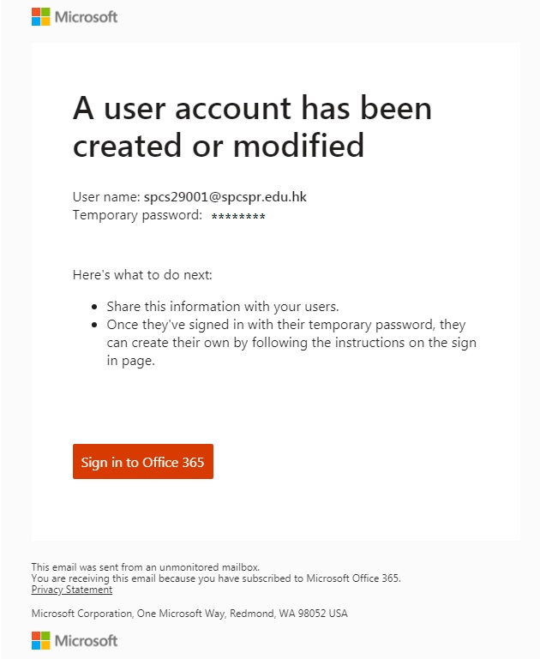Click the 'Temporary password:' label

pos(137,215)
